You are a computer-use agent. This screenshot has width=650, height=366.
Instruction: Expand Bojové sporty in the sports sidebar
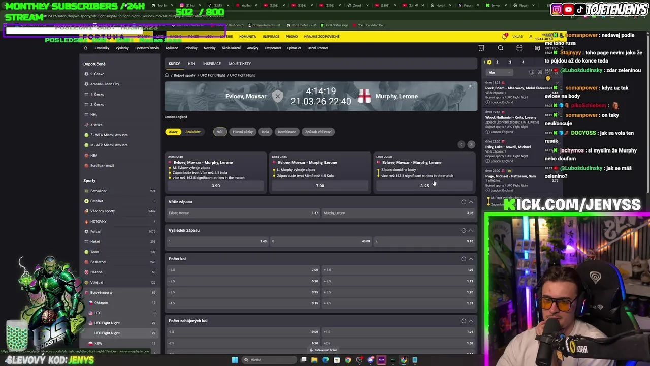(x=120, y=292)
